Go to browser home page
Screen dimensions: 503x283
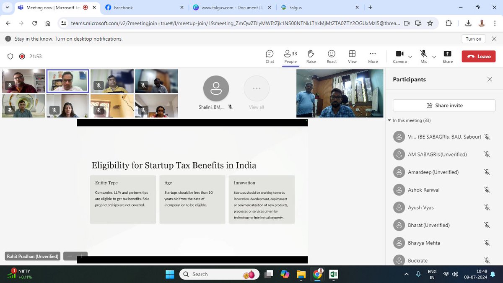(x=48, y=23)
